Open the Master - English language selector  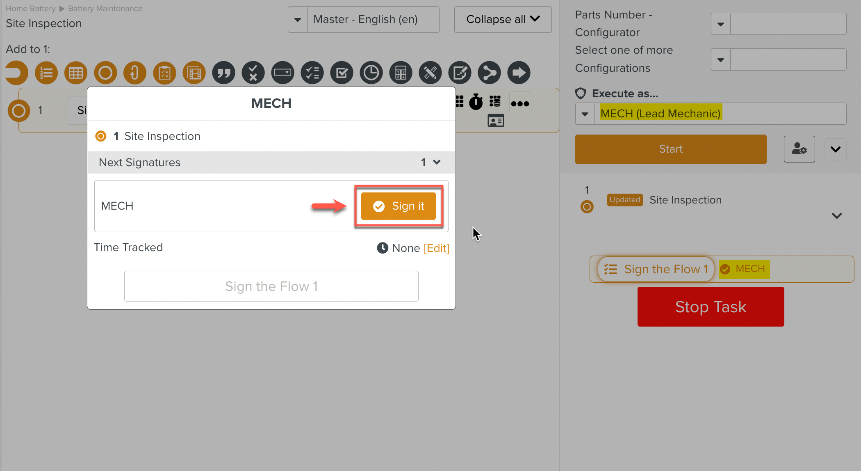pyautogui.click(x=363, y=19)
